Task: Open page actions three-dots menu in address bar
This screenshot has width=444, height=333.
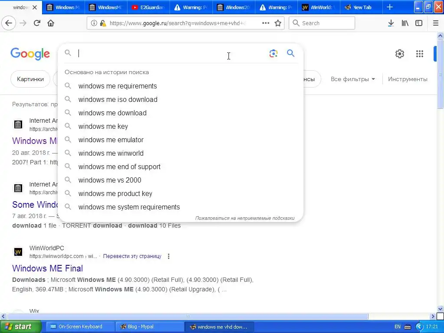Action: click(x=266, y=23)
